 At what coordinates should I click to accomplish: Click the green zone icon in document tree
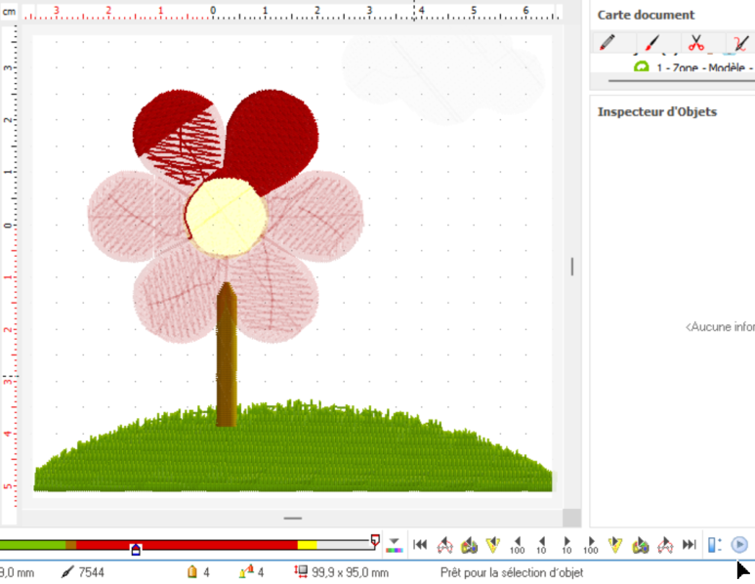click(642, 67)
